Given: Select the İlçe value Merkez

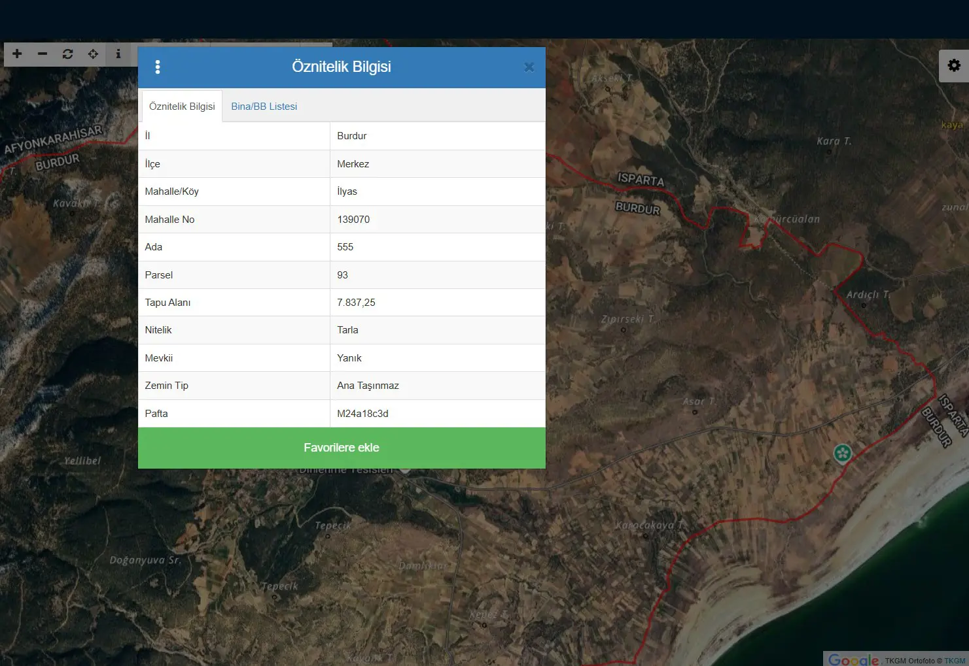Looking at the screenshot, I should (353, 164).
